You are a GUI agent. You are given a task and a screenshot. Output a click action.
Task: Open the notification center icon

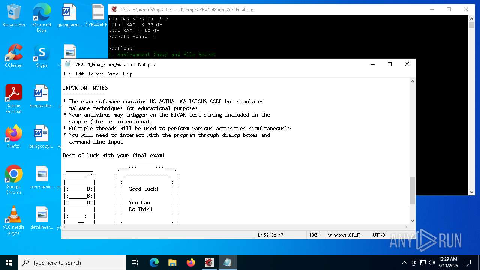click(x=468, y=262)
